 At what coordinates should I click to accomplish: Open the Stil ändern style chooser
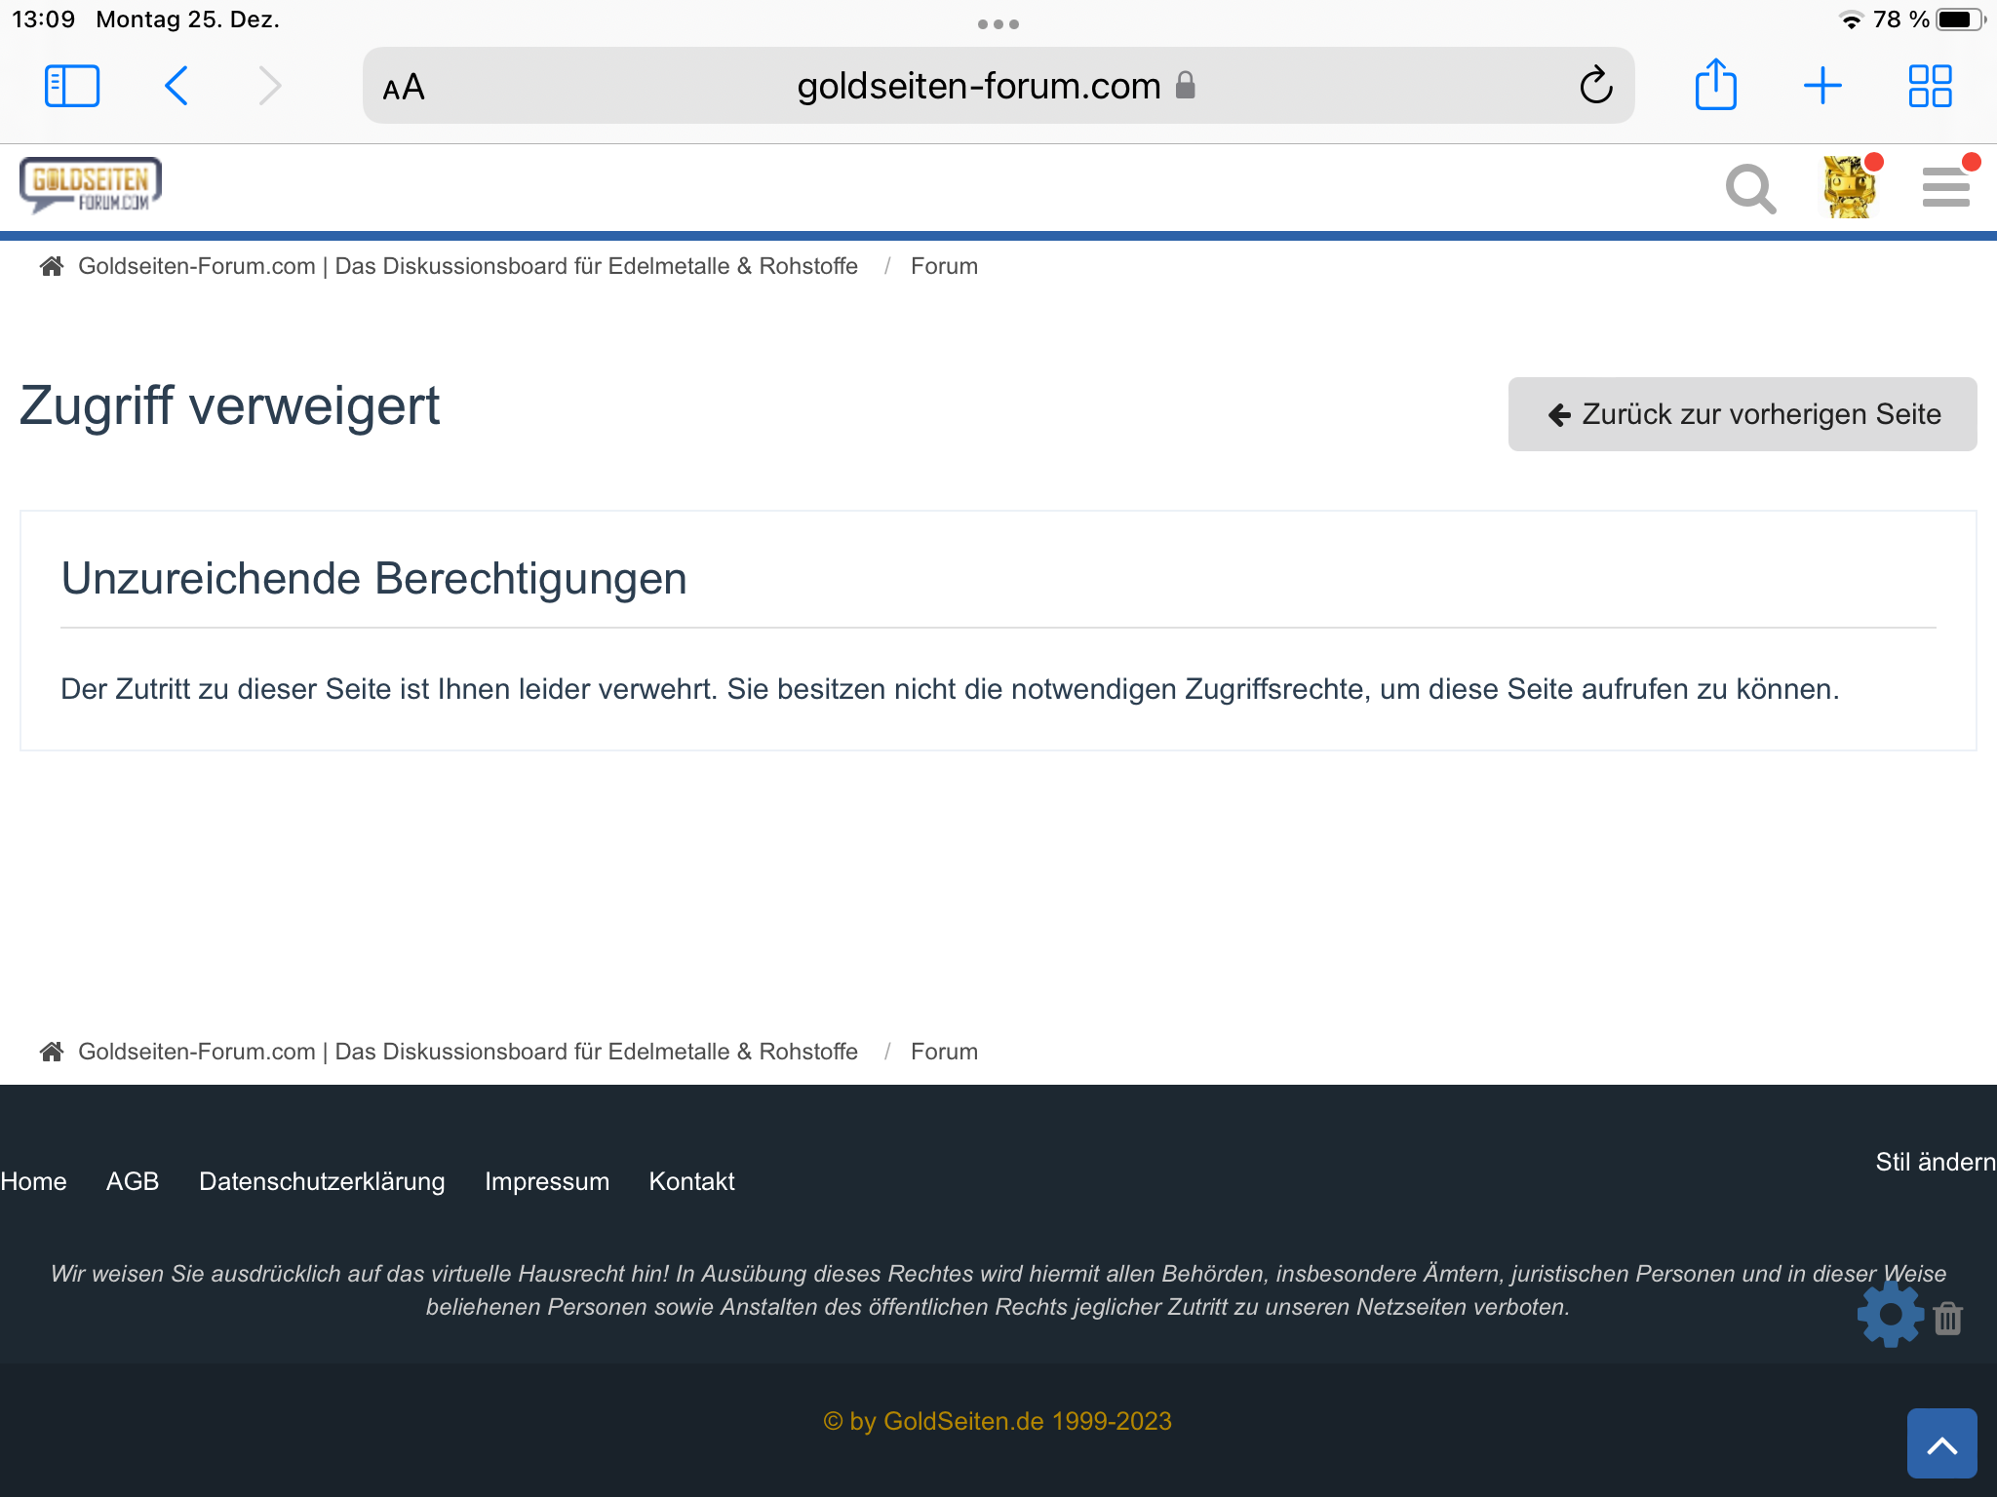1935,1162
